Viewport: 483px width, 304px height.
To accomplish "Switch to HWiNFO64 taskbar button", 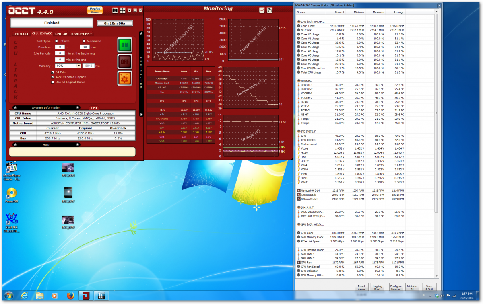I will pyautogui.click(x=101, y=296).
